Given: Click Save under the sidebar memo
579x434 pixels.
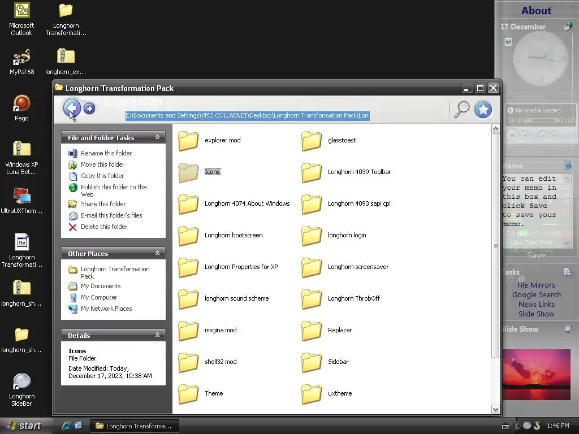Looking at the screenshot, I should pyautogui.click(x=536, y=255).
